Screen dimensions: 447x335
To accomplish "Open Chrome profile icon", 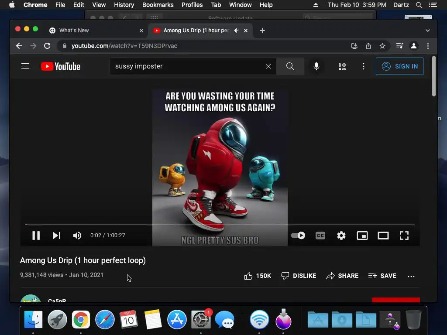I will point(414,46).
